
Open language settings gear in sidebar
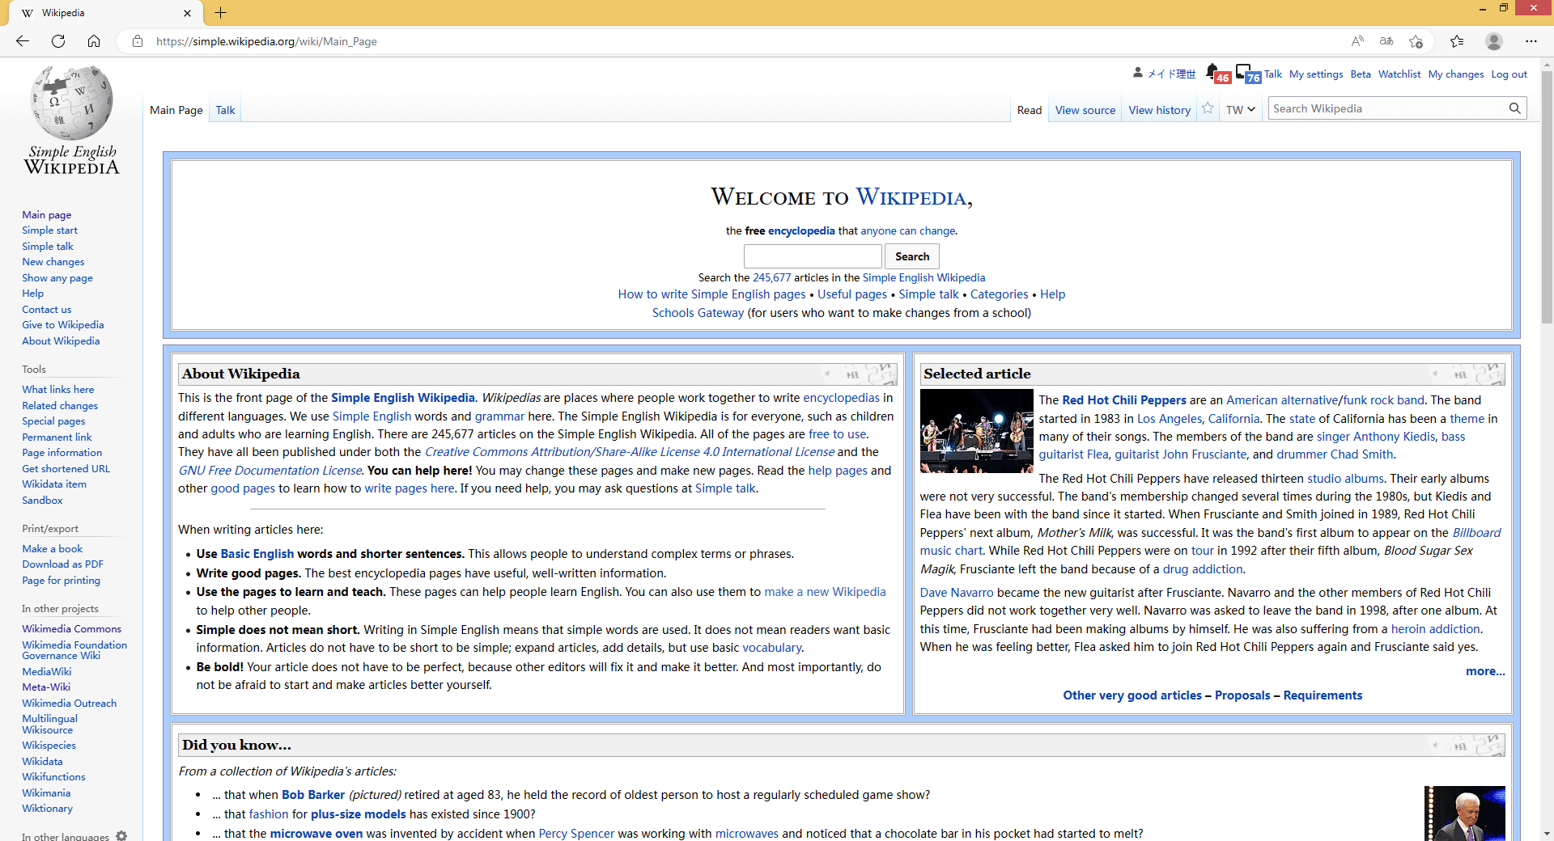[121, 835]
